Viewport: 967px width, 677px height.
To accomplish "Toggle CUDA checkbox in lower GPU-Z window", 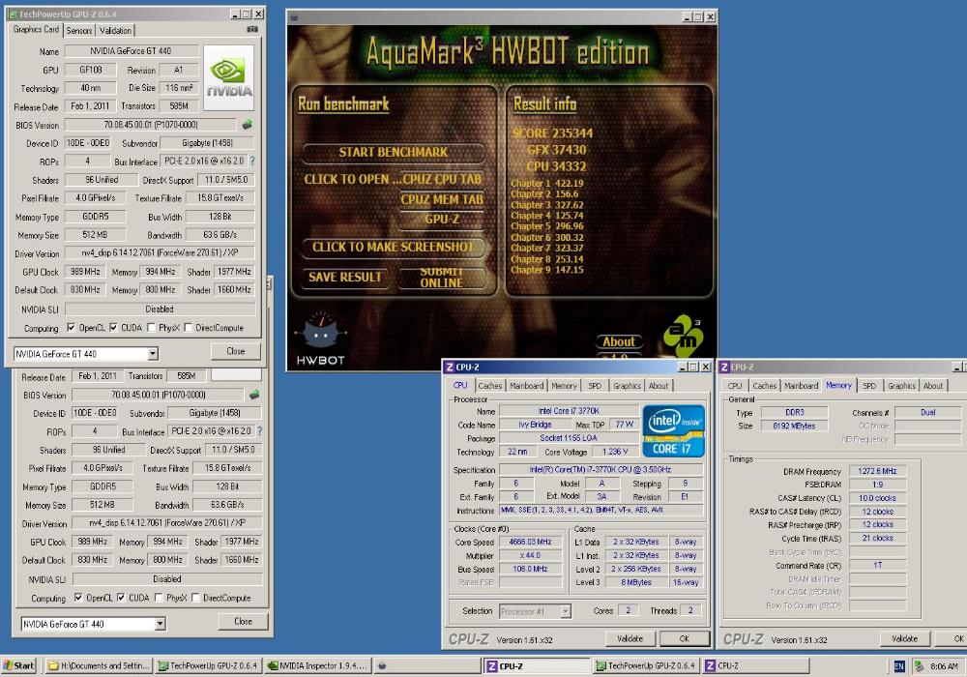I will point(121,598).
